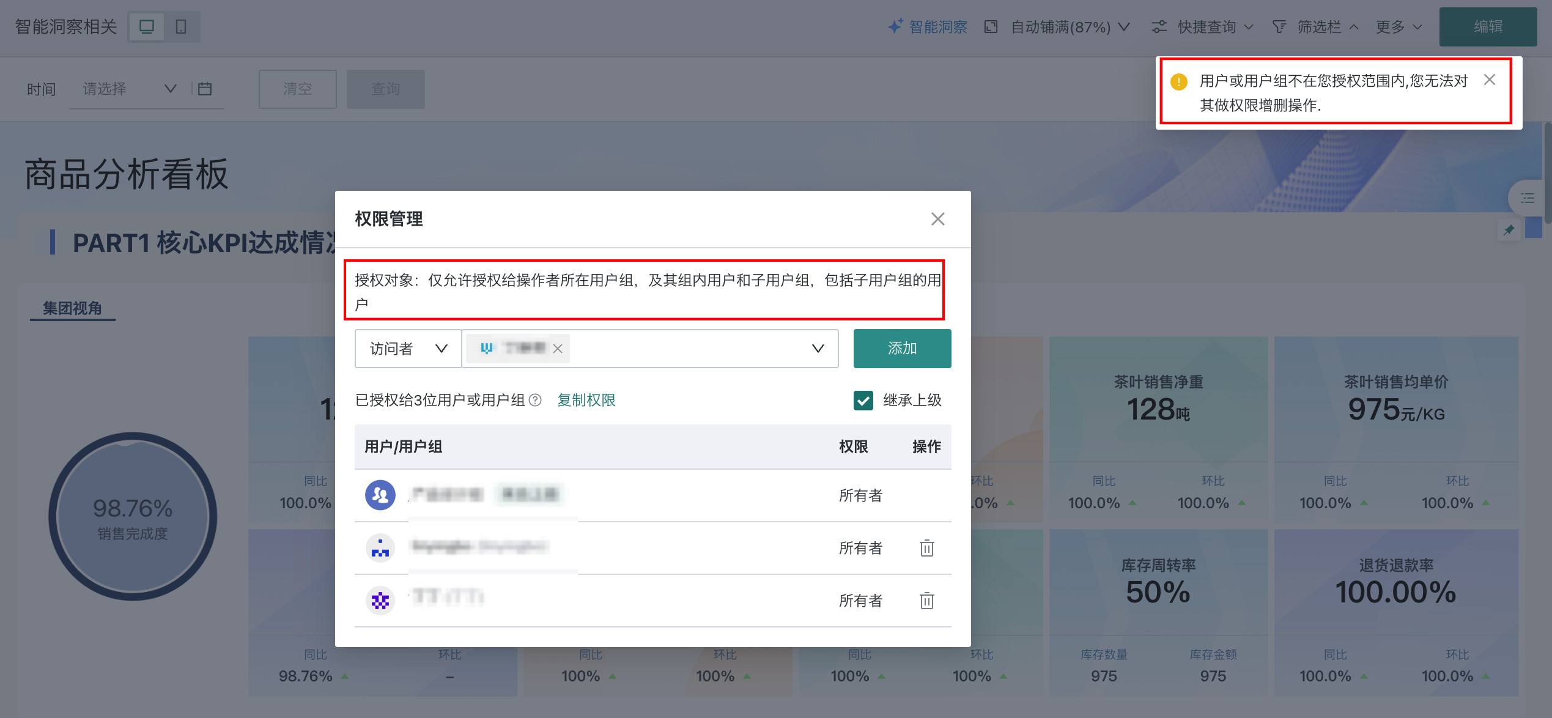
Task: Remove the selected user tag in selector
Action: 557,349
